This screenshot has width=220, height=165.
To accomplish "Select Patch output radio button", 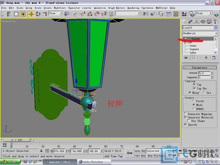I will (x=194, y=101).
